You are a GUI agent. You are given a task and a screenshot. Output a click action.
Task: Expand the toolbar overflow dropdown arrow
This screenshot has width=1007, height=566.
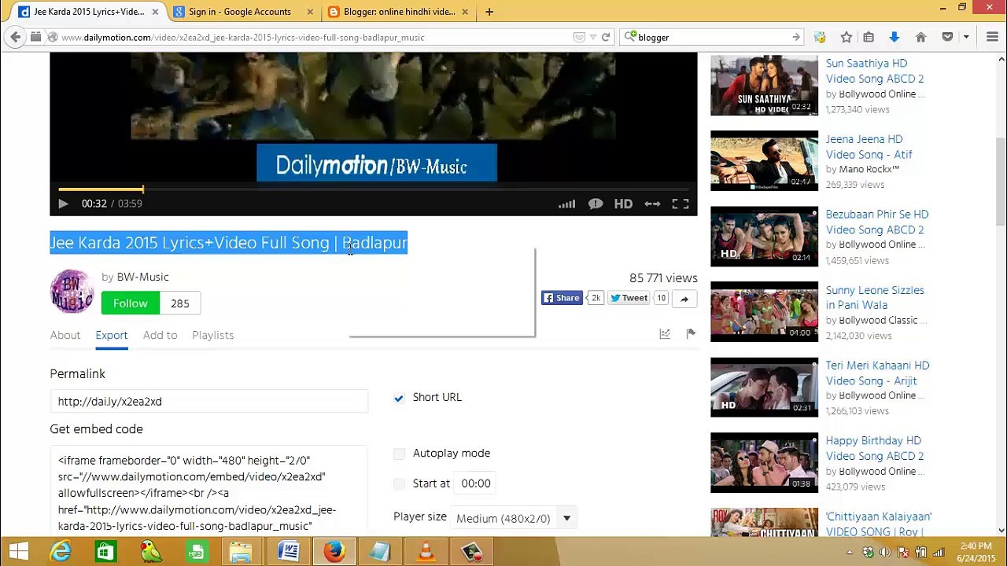(x=967, y=37)
